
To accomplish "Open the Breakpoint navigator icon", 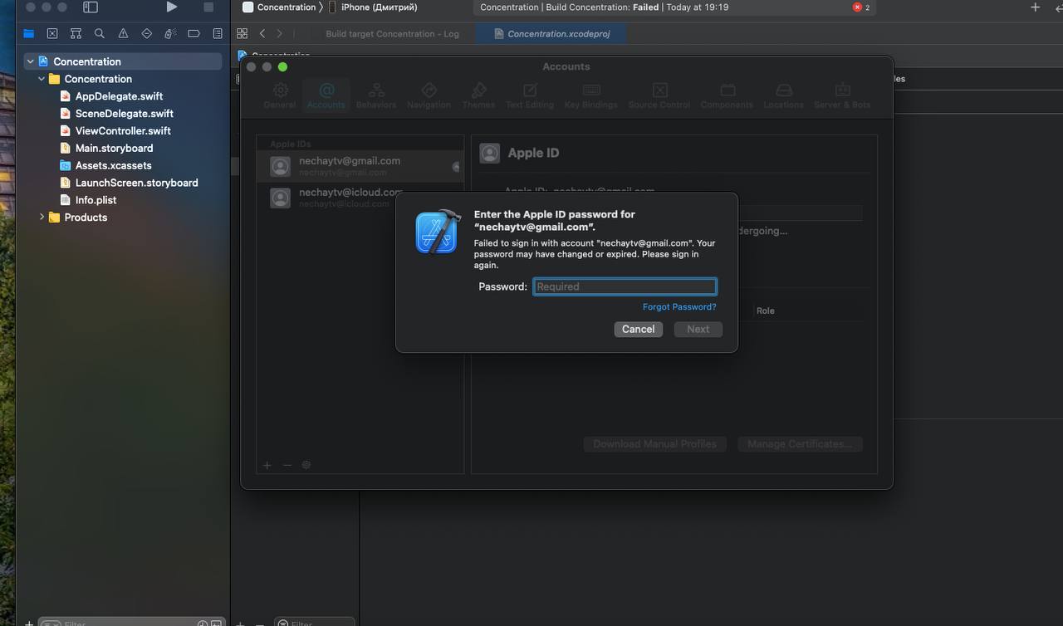I will (x=193, y=34).
